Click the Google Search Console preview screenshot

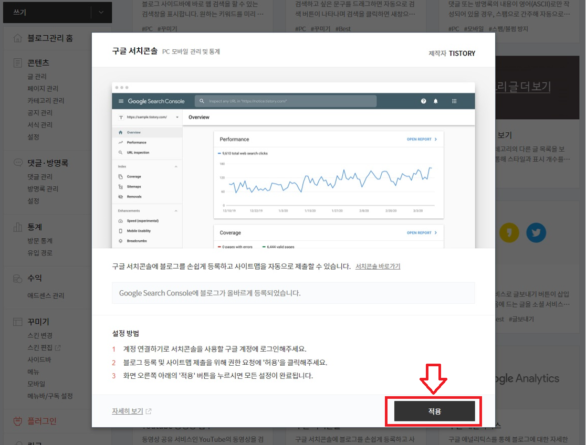click(294, 165)
